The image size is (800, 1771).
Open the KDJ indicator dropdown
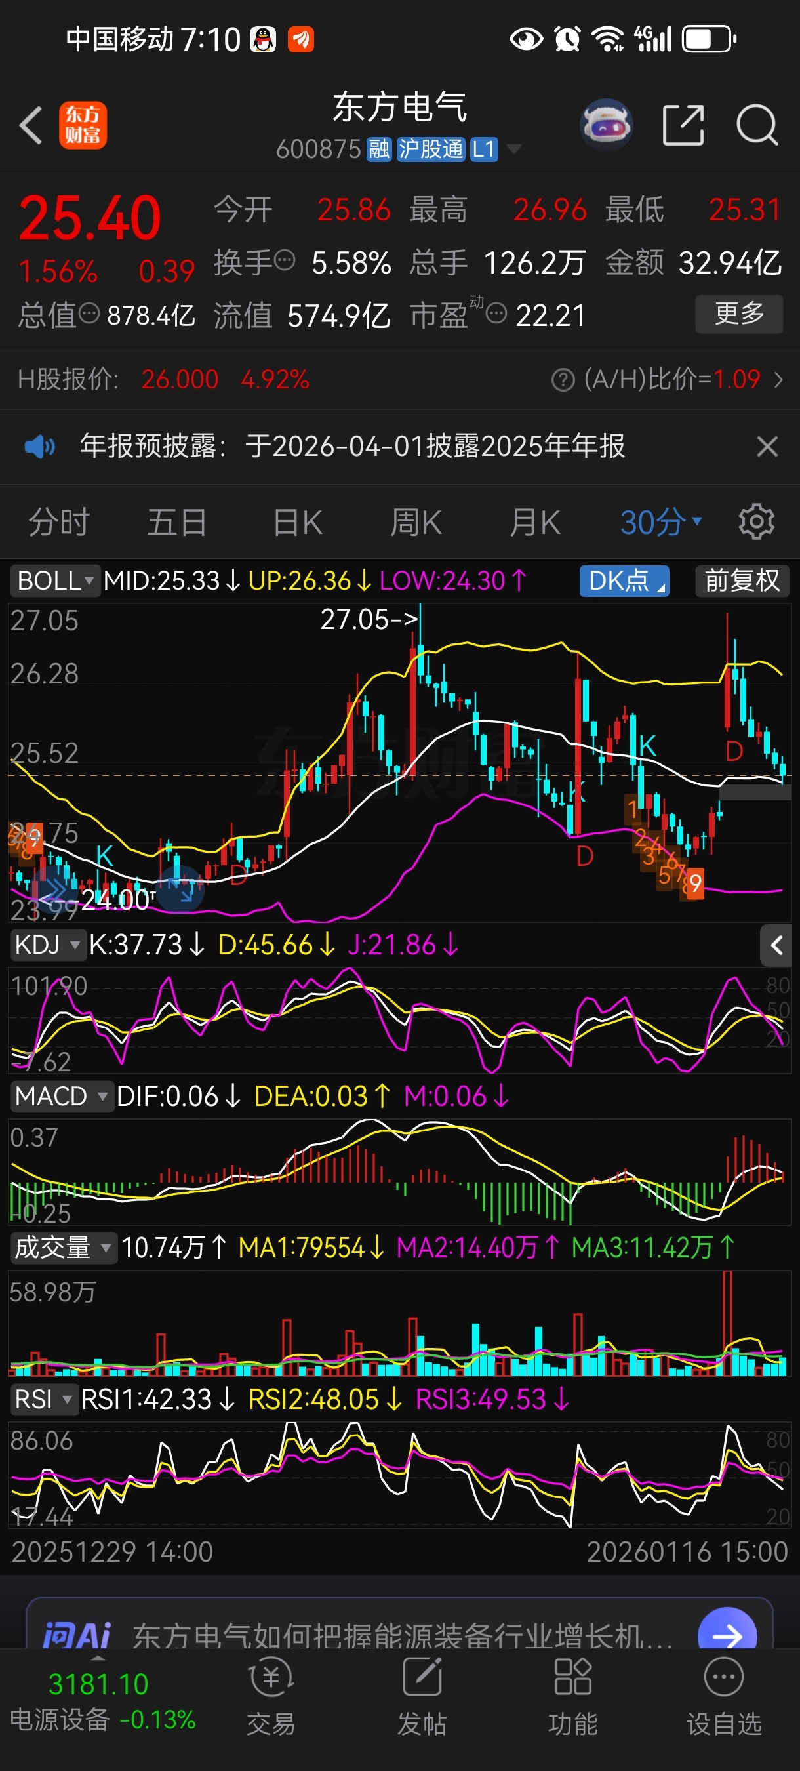coord(47,945)
